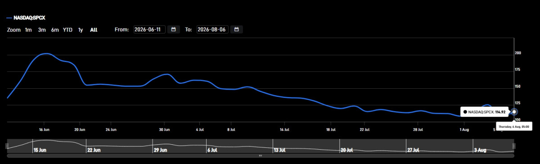
Task: Edit the From date field 2026-06-11
Action: point(150,30)
